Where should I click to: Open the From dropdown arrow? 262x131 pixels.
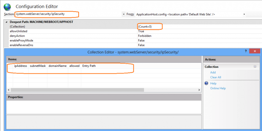(244, 14)
